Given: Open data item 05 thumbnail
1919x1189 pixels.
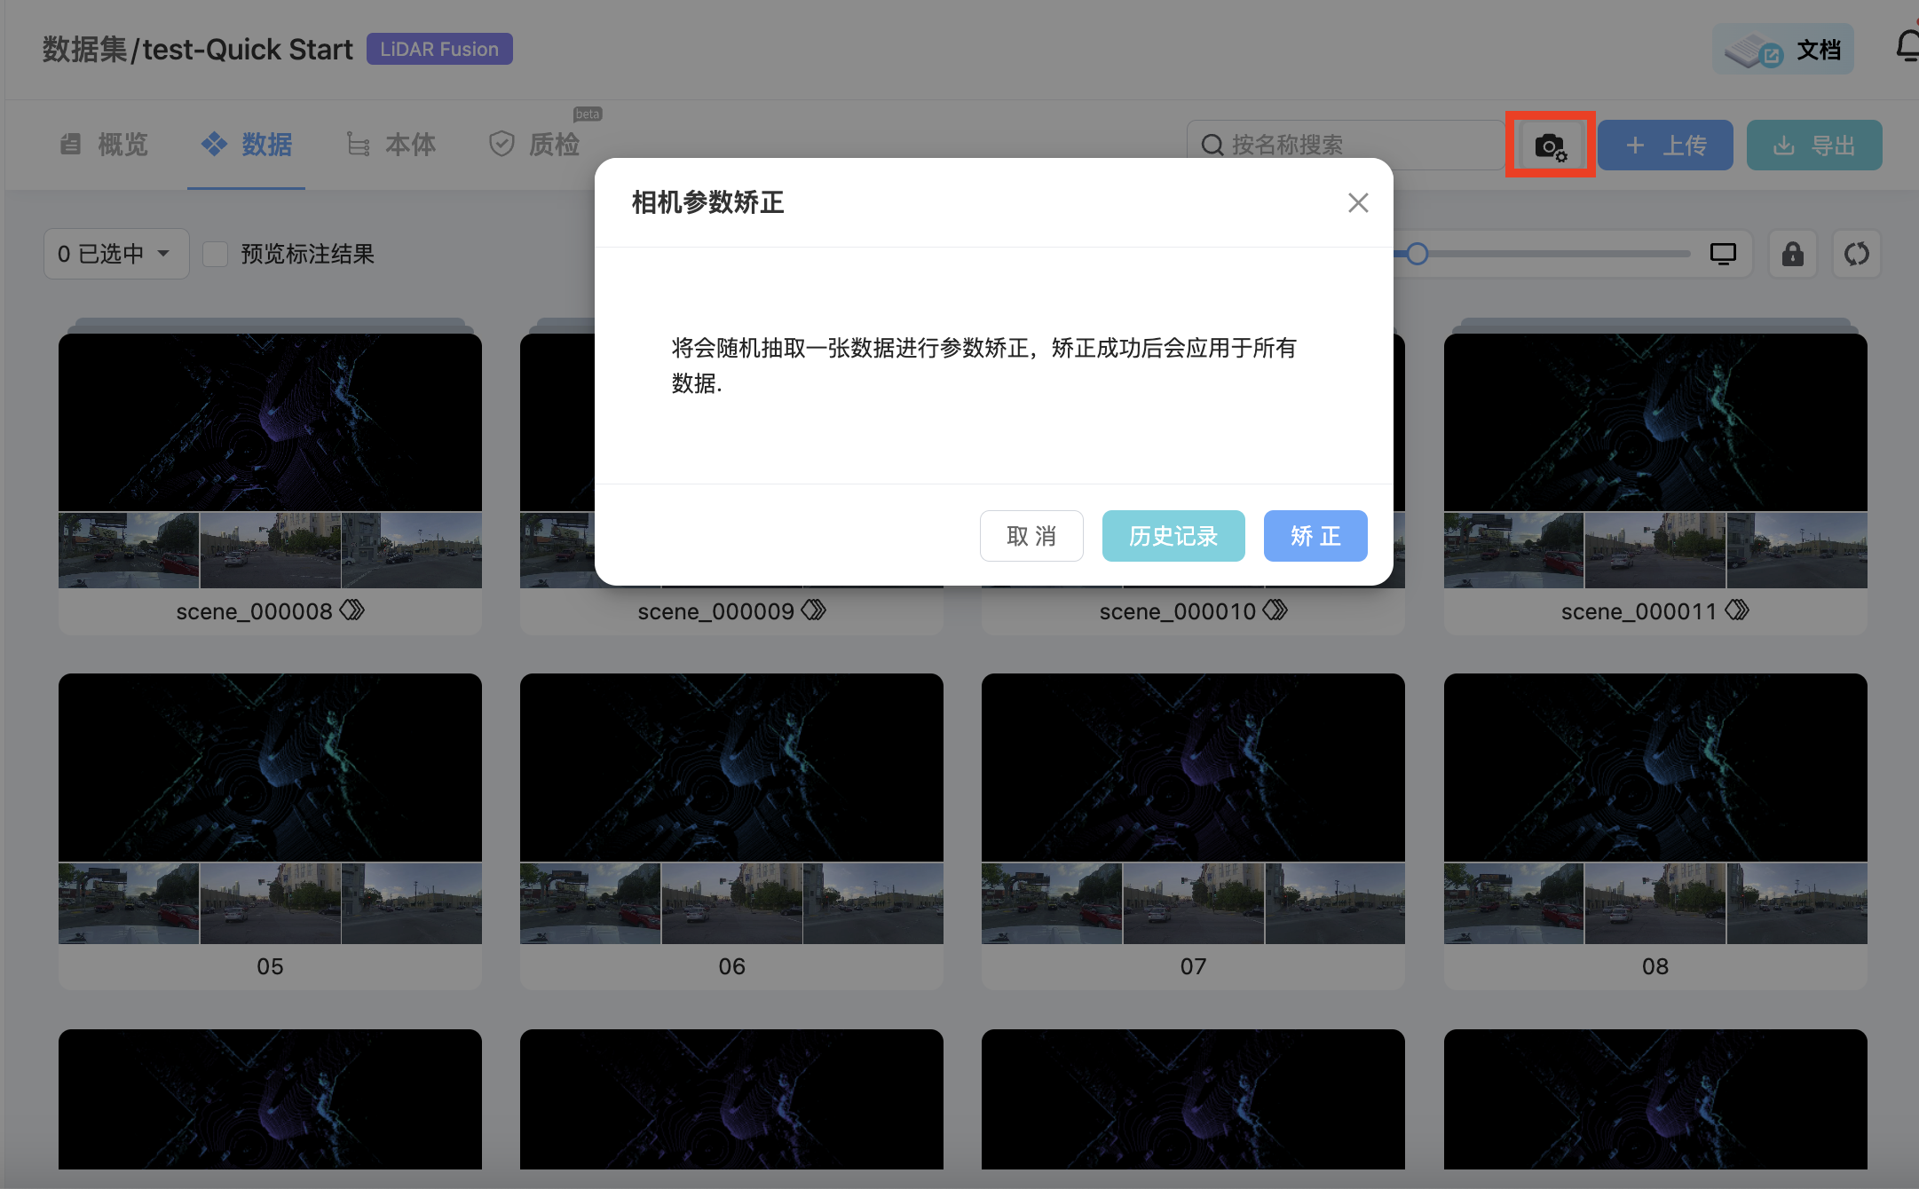Looking at the screenshot, I should click(270, 808).
